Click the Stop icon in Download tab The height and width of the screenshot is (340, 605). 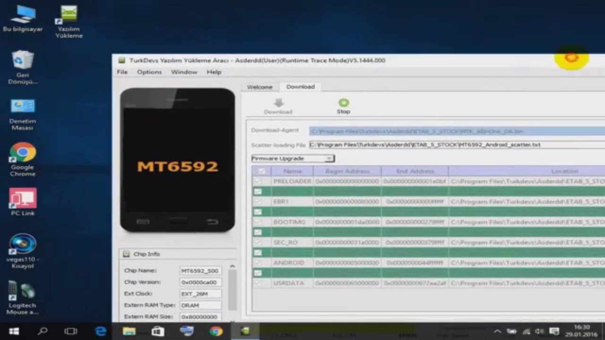click(x=344, y=102)
